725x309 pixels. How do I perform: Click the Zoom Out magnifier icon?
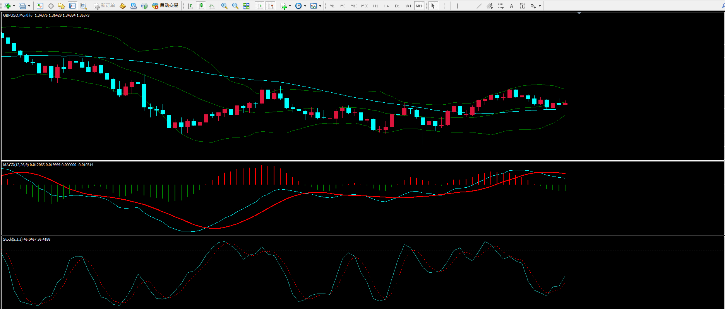235,6
